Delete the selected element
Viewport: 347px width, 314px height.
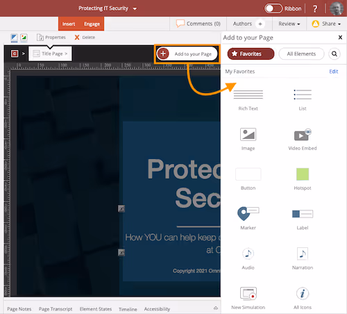pyautogui.click(x=85, y=38)
